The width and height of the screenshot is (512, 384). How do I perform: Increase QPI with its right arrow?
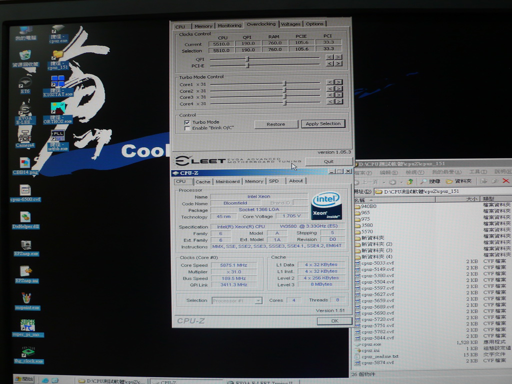coord(338,57)
